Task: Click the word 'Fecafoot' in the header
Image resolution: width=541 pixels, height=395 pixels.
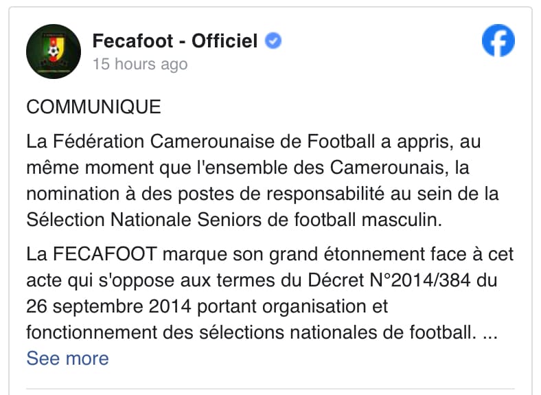Action: [133, 41]
